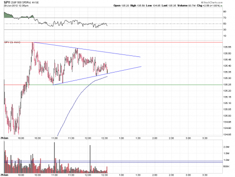
Task: Click the 135.10 price axis label
Action: tap(227, 103)
